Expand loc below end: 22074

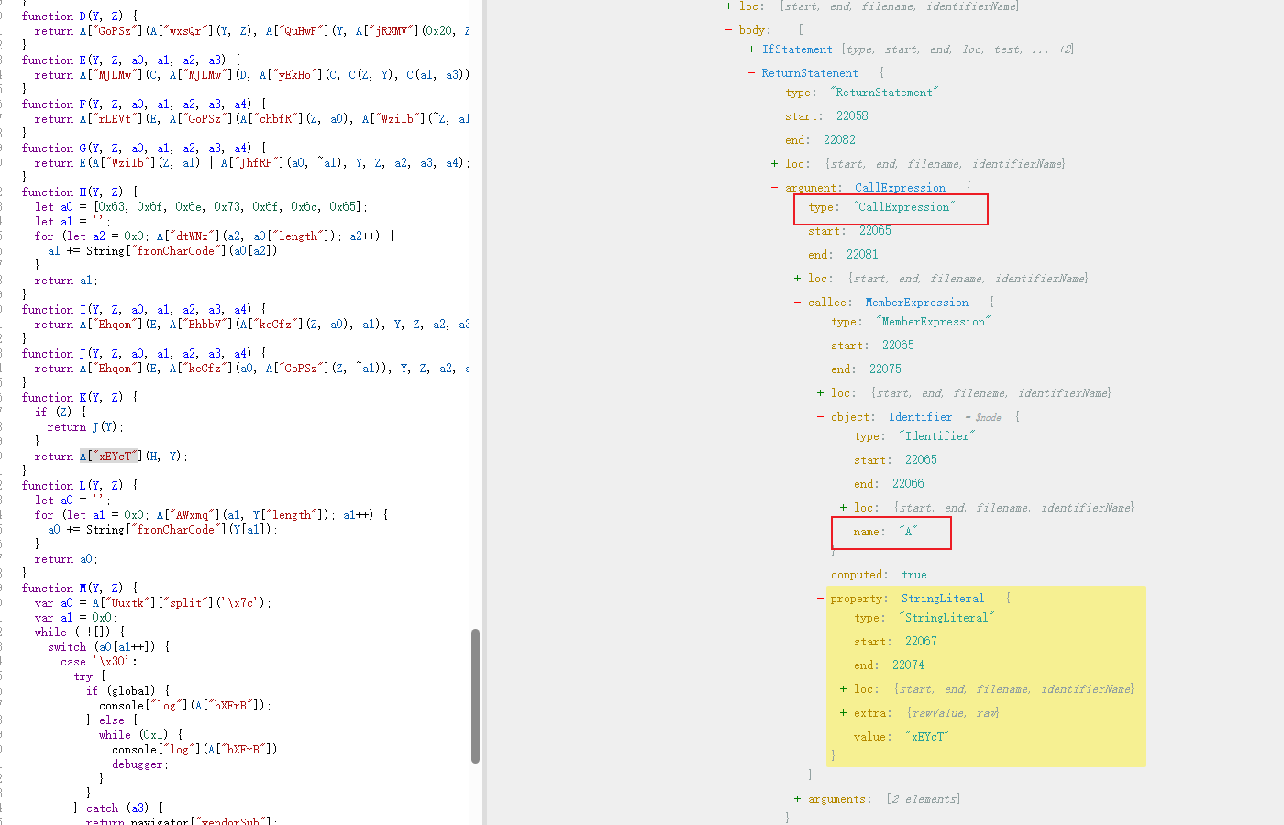pyautogui.click(x=843, y=689)
